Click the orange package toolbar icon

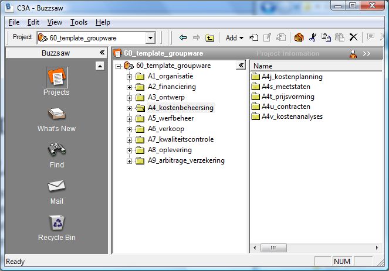coord(299,37)
